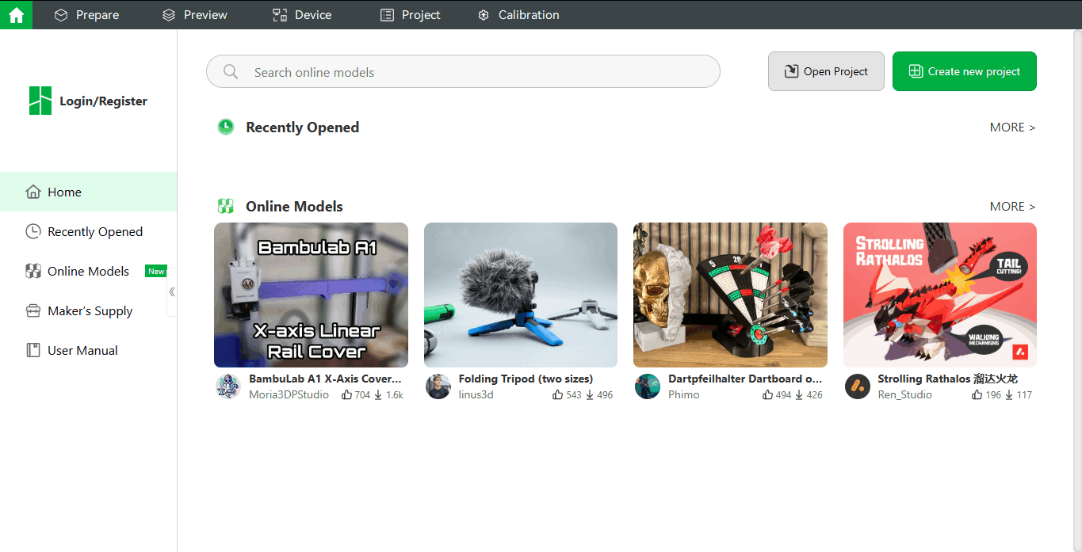Open the Strolling Rathalos model thumbnail
1082x552 pixels.
[940, 295]
